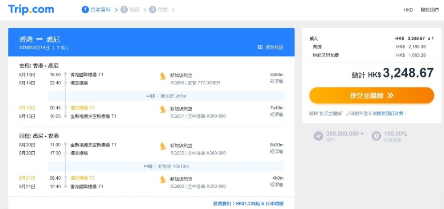Click the edit pencil icon beside 更改航班
444x209 pixels.
[x=260, y=47]
